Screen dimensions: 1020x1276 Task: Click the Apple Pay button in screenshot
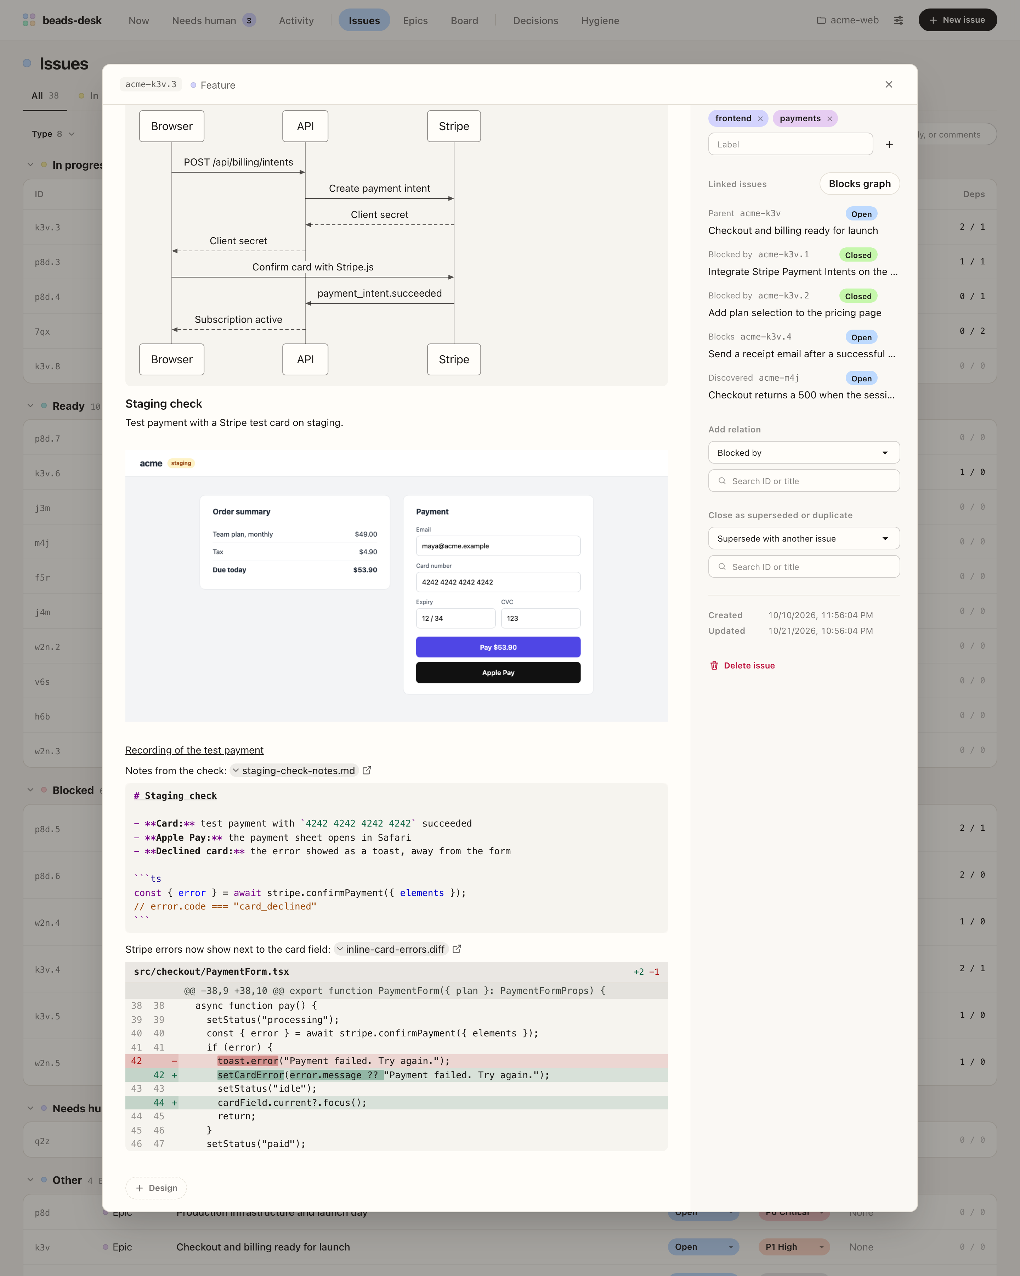coord(498,672)
